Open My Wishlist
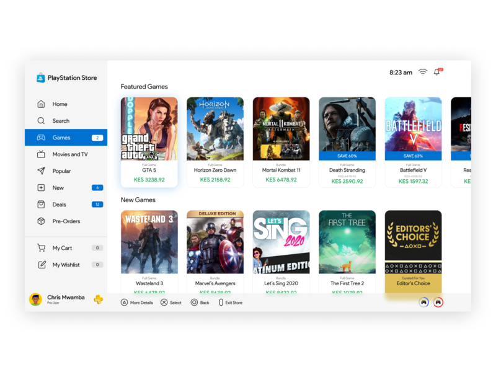This screenshot has height=372, width=496. coord(66,265)
